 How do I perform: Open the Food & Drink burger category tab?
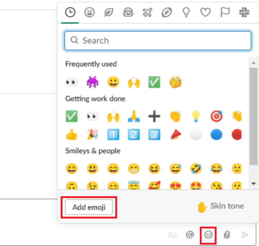[128, 12]
